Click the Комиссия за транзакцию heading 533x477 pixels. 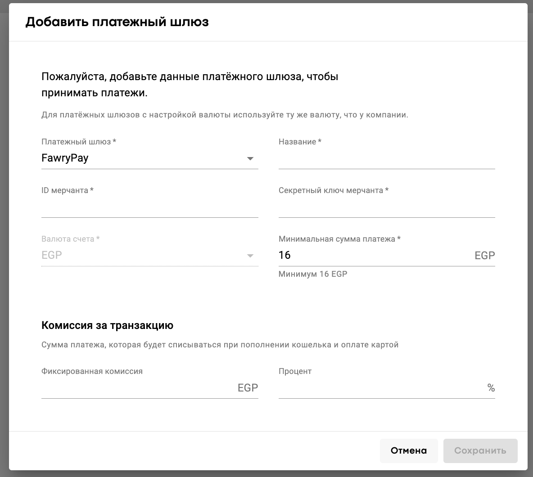[x=107, y=325]
